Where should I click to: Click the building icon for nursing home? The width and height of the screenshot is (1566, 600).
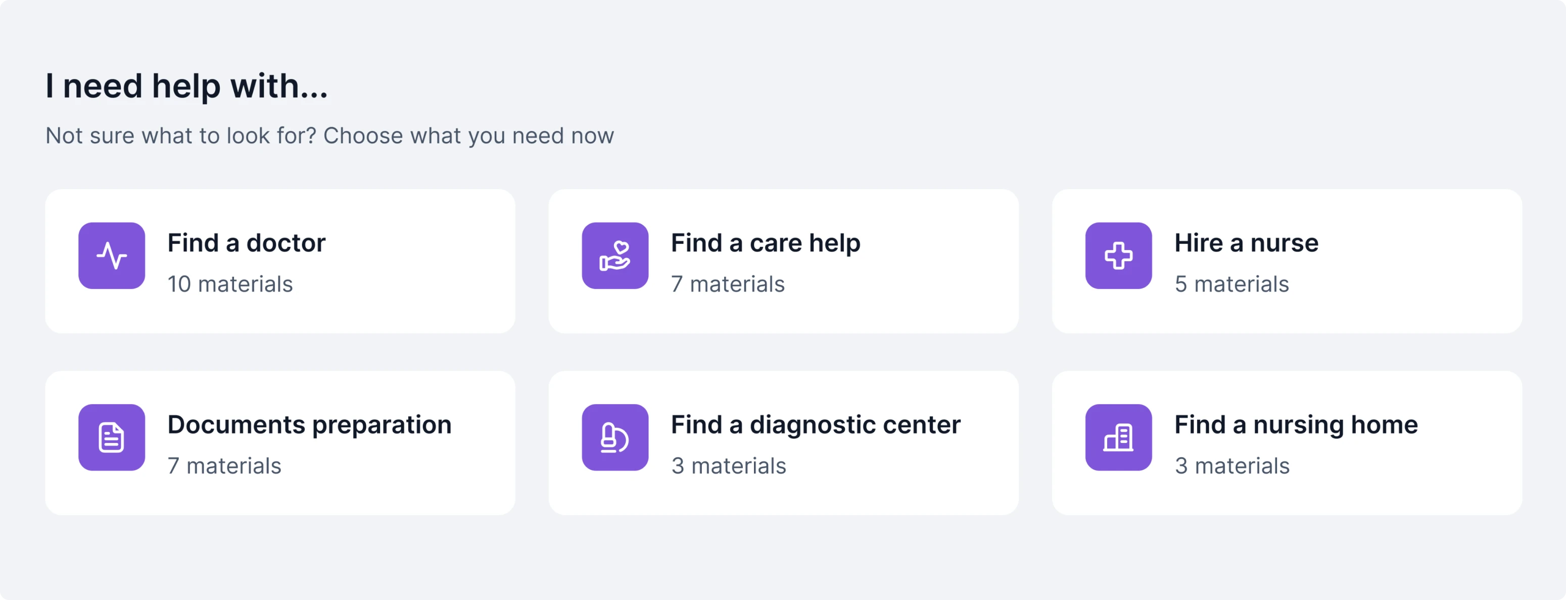[1118, 438]
